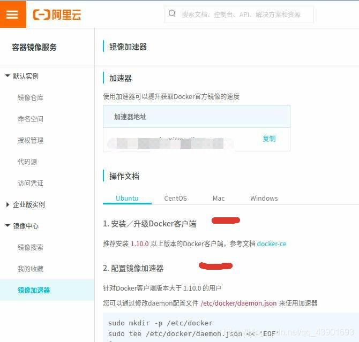Image resolution: width=359 pixels, height=342 pixels.
Task: Expand the 企业版实例 section
Action: click(x=8, y=204)
